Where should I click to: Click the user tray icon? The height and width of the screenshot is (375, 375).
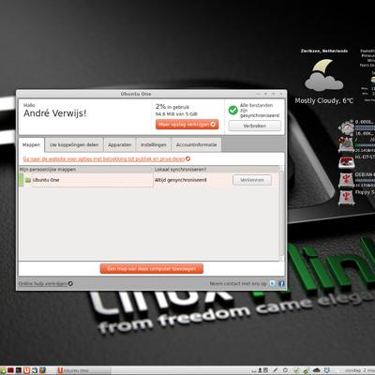260,370
